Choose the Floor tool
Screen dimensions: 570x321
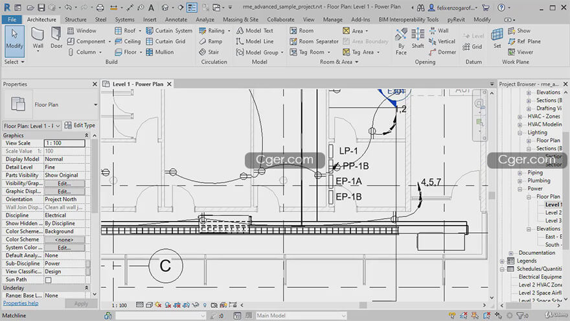pos(126,52)
